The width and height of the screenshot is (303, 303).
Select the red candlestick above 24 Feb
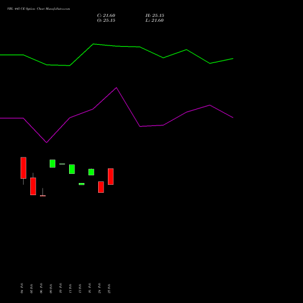(x=101, y=187)
